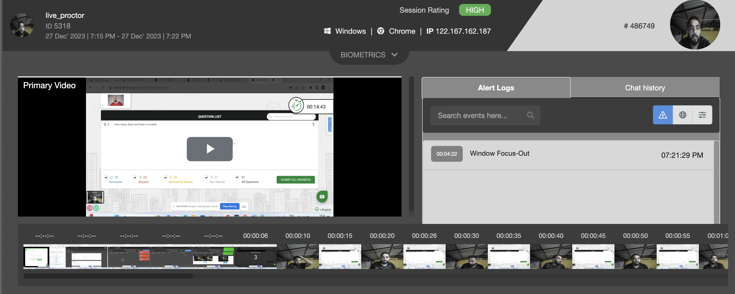
Task: Open the Window Focus-Out alert entry
Action: (500, 154)
